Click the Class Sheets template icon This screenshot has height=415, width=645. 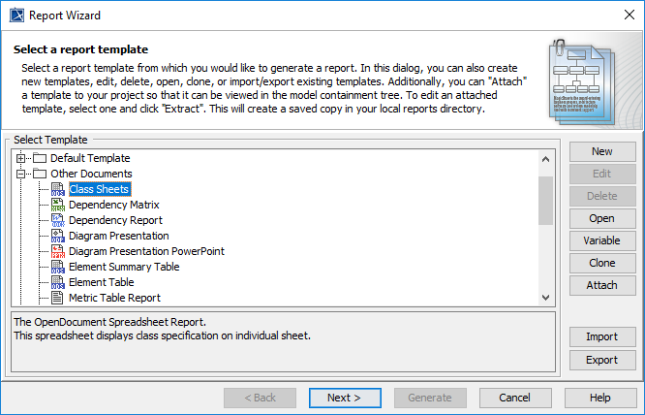click(x=57, y=189)
